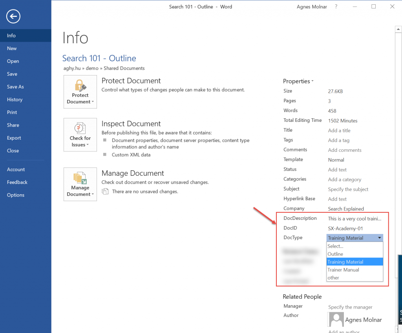Click the Agnes Molnar author name
The height and width of the screenshot is (333, 402).
click(363, 320)
